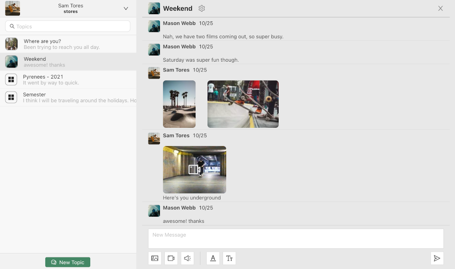
Task: Click the New Message input box
Action: click(295, 238)
